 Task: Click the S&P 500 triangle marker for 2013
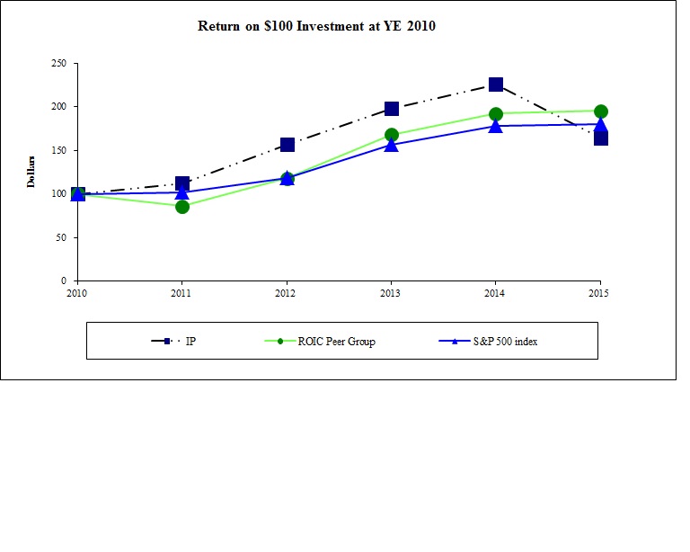point(391,145)
